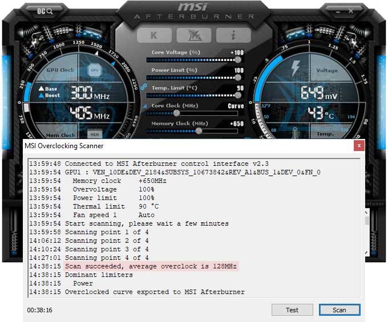This screenshot has width=388, height=322.
Task: Click the Core Voltage +100 value
Action: 237,52
